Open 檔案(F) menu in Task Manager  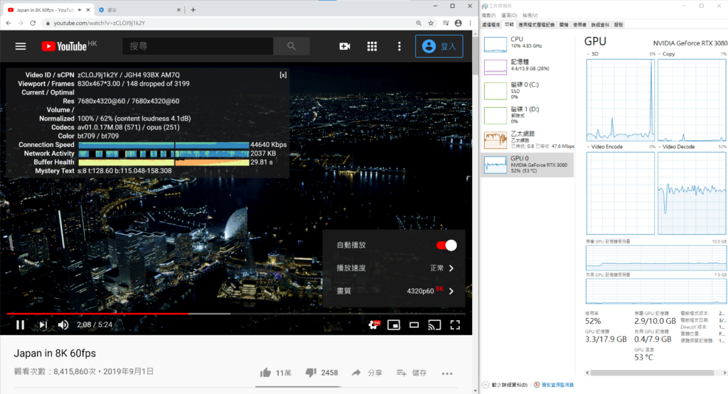pyautogui.click(x=489, y=16)
